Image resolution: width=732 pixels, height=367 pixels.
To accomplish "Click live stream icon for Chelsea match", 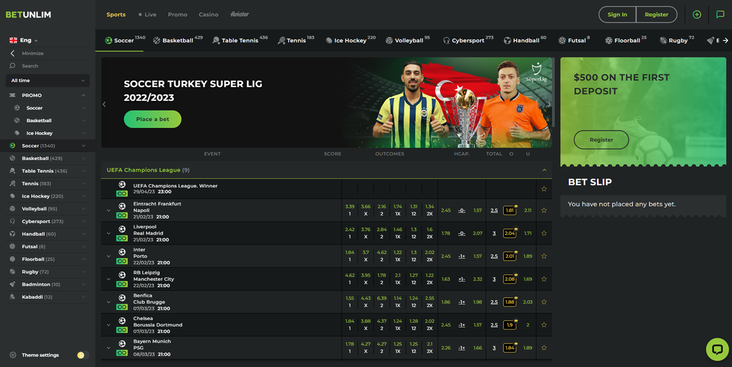I will [x=122, y=330].
